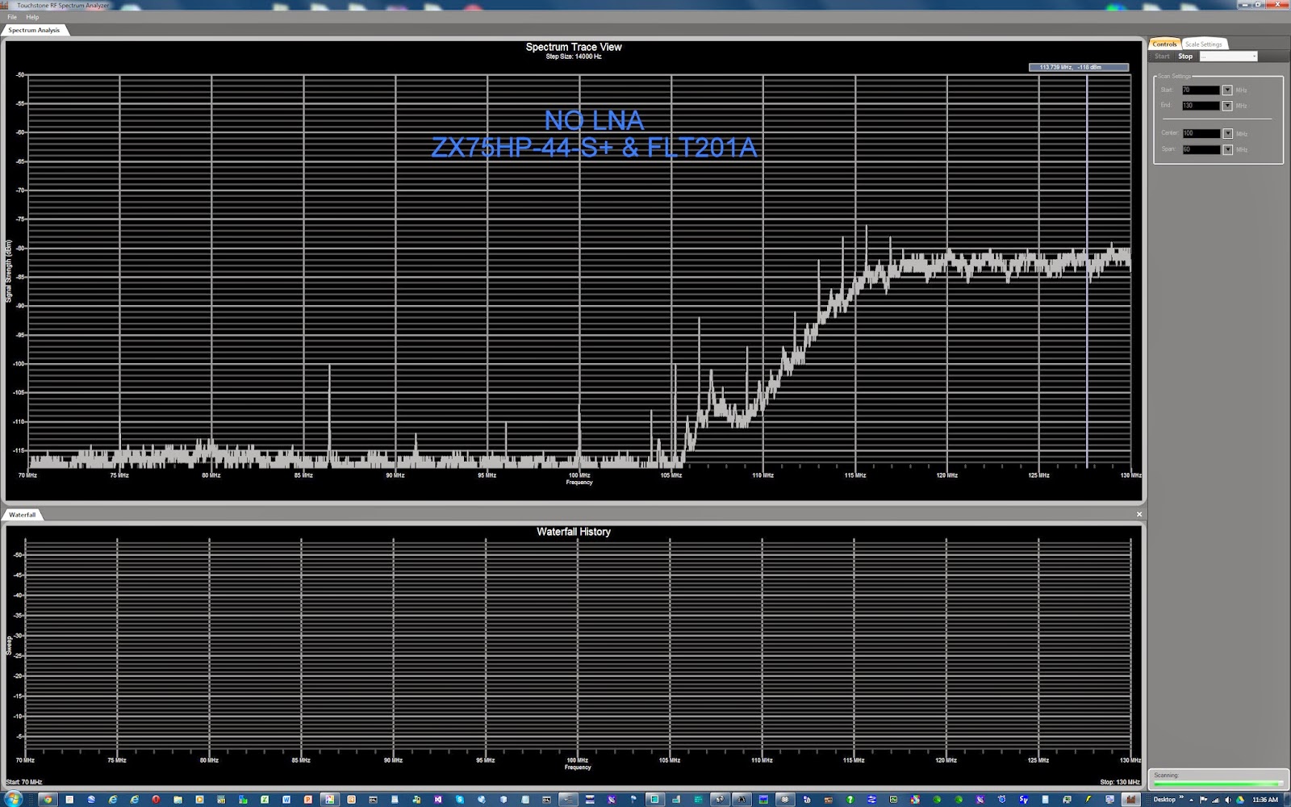This screenshot has height=807, width=1291.
Task: Click the Start frequency field showing 70
Action: [x=1201, y=90]
